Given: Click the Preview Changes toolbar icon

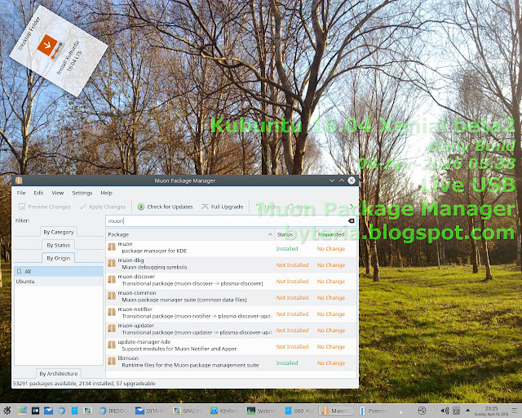Looking at the screenshot, I should [x=22, y=207].
